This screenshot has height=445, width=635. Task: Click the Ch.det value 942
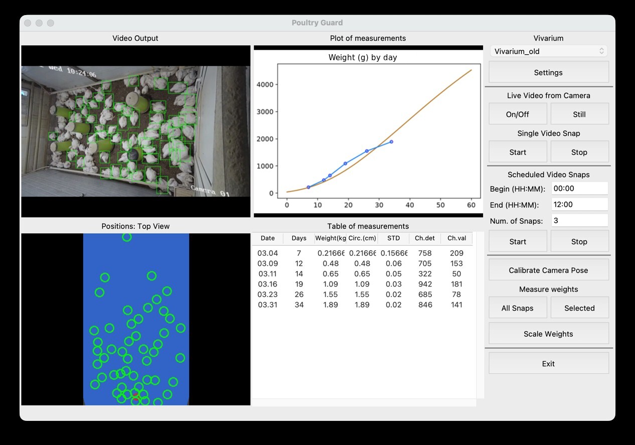pos(425,284)
